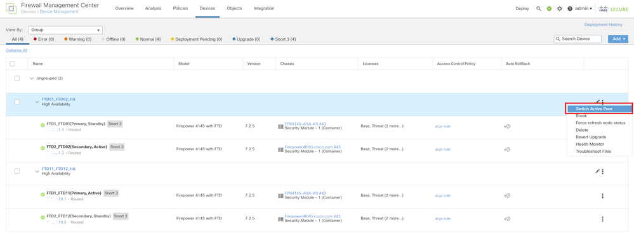Select Switch Active Peer from context menu
Image resolution: width=634 pixels, height=234 pixels.
[599, 108]
